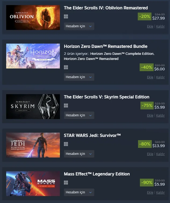
Task: Click Windows icon under Skyrim Special Edition
Action: click(66, 106)
